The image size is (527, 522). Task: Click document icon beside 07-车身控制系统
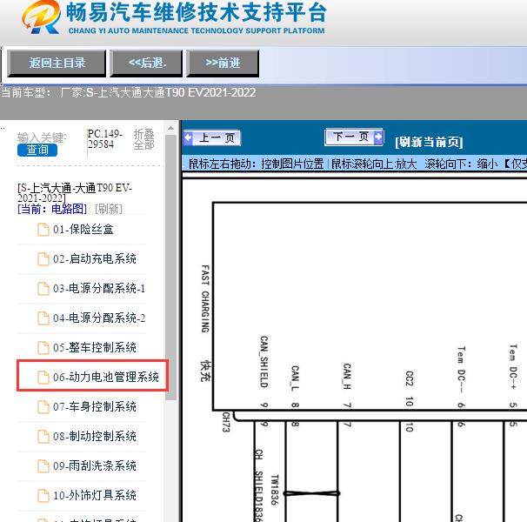[43, 407]
